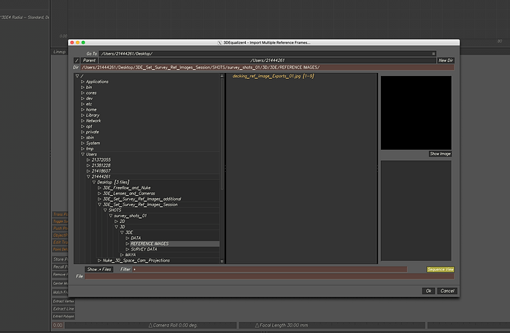The height and width of the screenshot is (333, 510).
Task: Click the black image preview thumbnail
Action: point(416,113)
